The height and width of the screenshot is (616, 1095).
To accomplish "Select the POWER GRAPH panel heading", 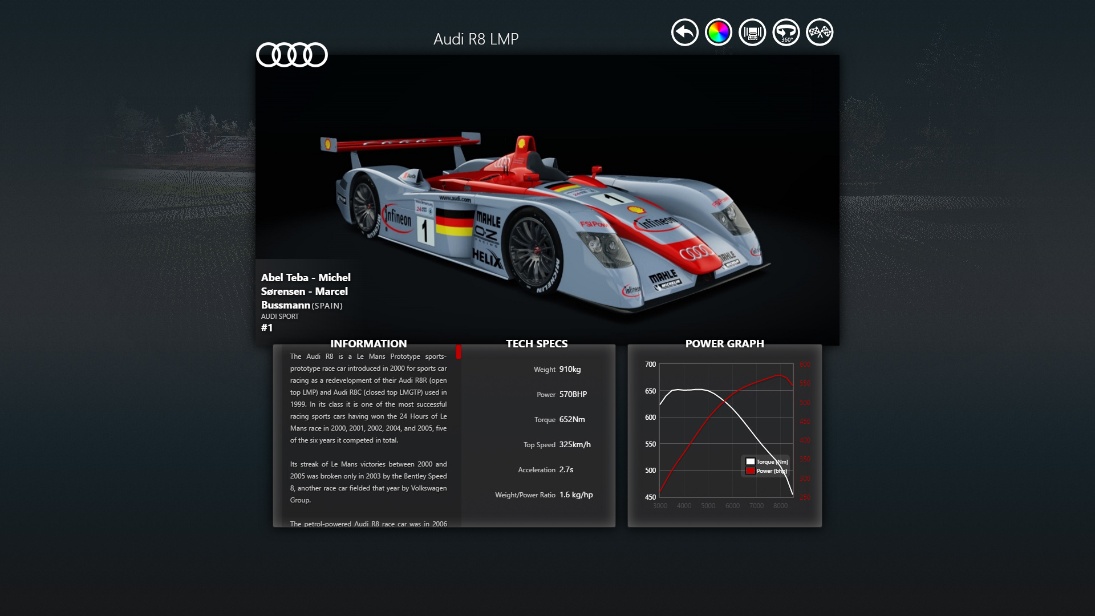I will [724, 343].
